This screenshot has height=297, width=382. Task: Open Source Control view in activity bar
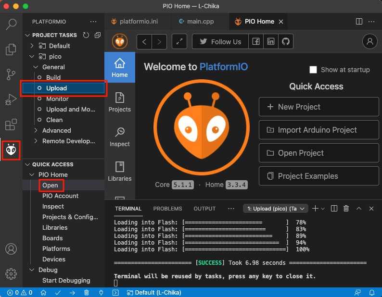11,74
